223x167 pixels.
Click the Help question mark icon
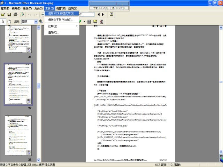[111, 14]
